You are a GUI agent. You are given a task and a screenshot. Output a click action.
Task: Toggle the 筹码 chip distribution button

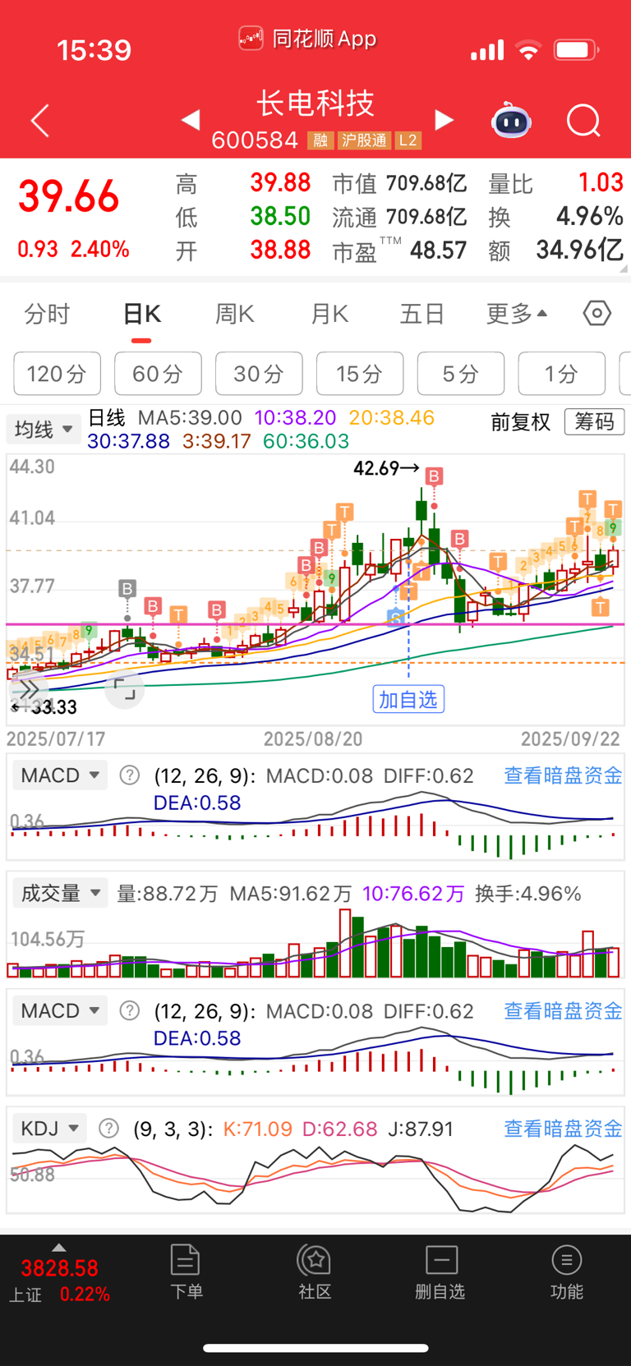(x=594, y=422)
